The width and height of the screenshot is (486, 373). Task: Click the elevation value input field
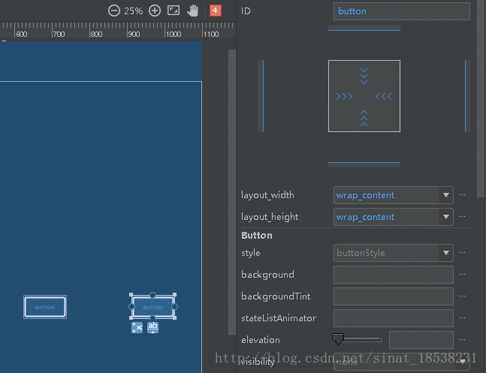(421, 340)
